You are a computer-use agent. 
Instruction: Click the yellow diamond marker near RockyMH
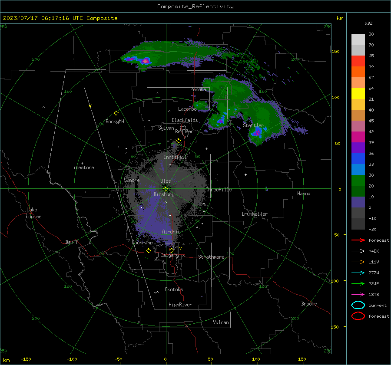[116, 113]
